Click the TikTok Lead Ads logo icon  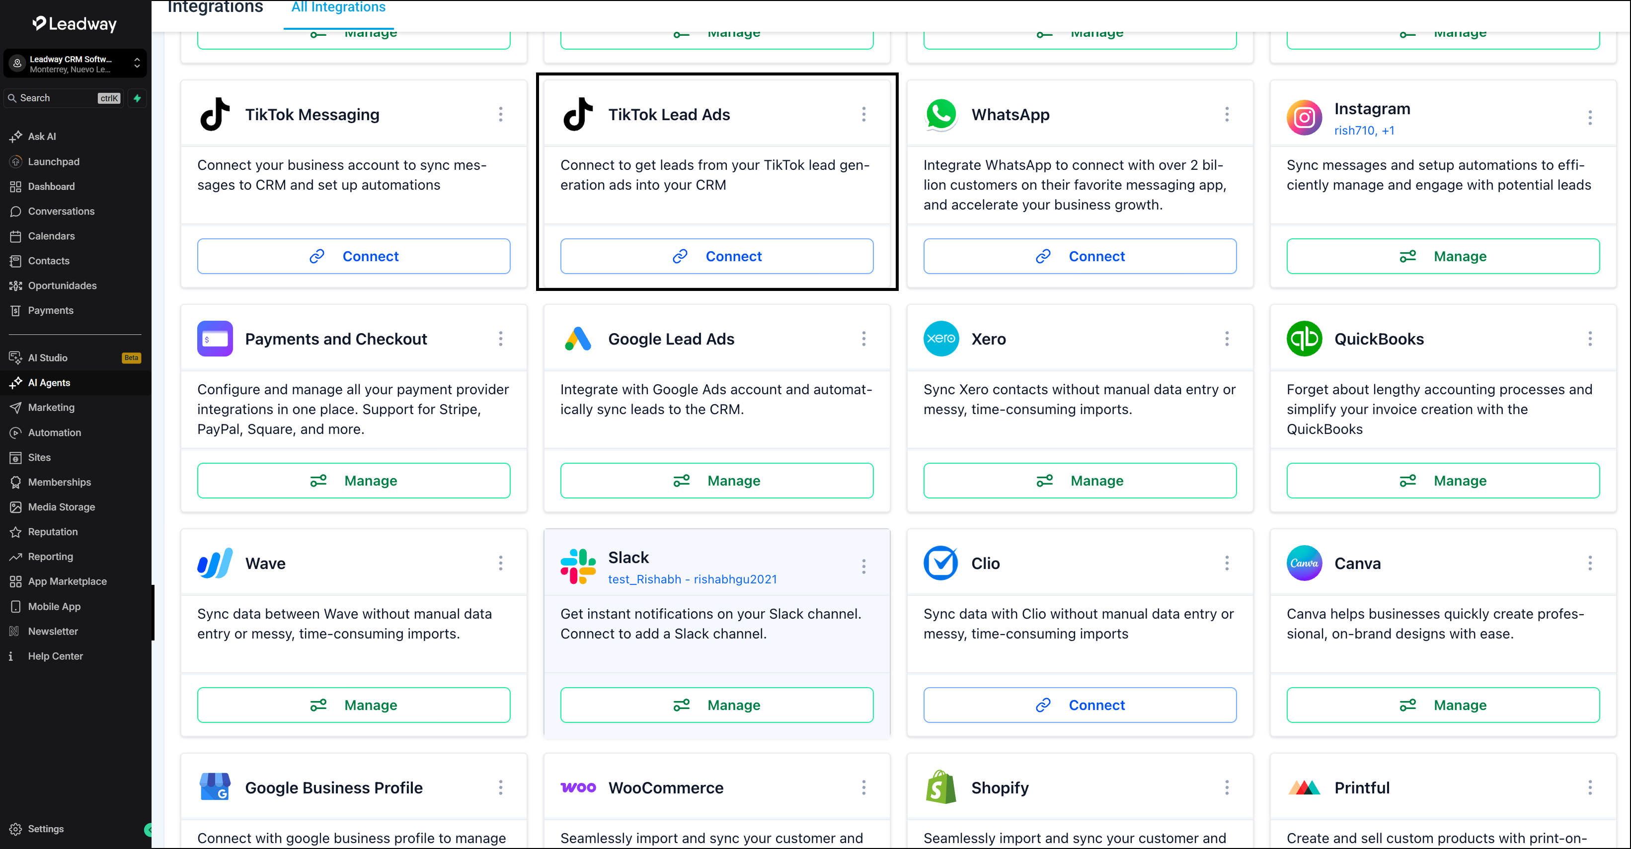[578, 115]
